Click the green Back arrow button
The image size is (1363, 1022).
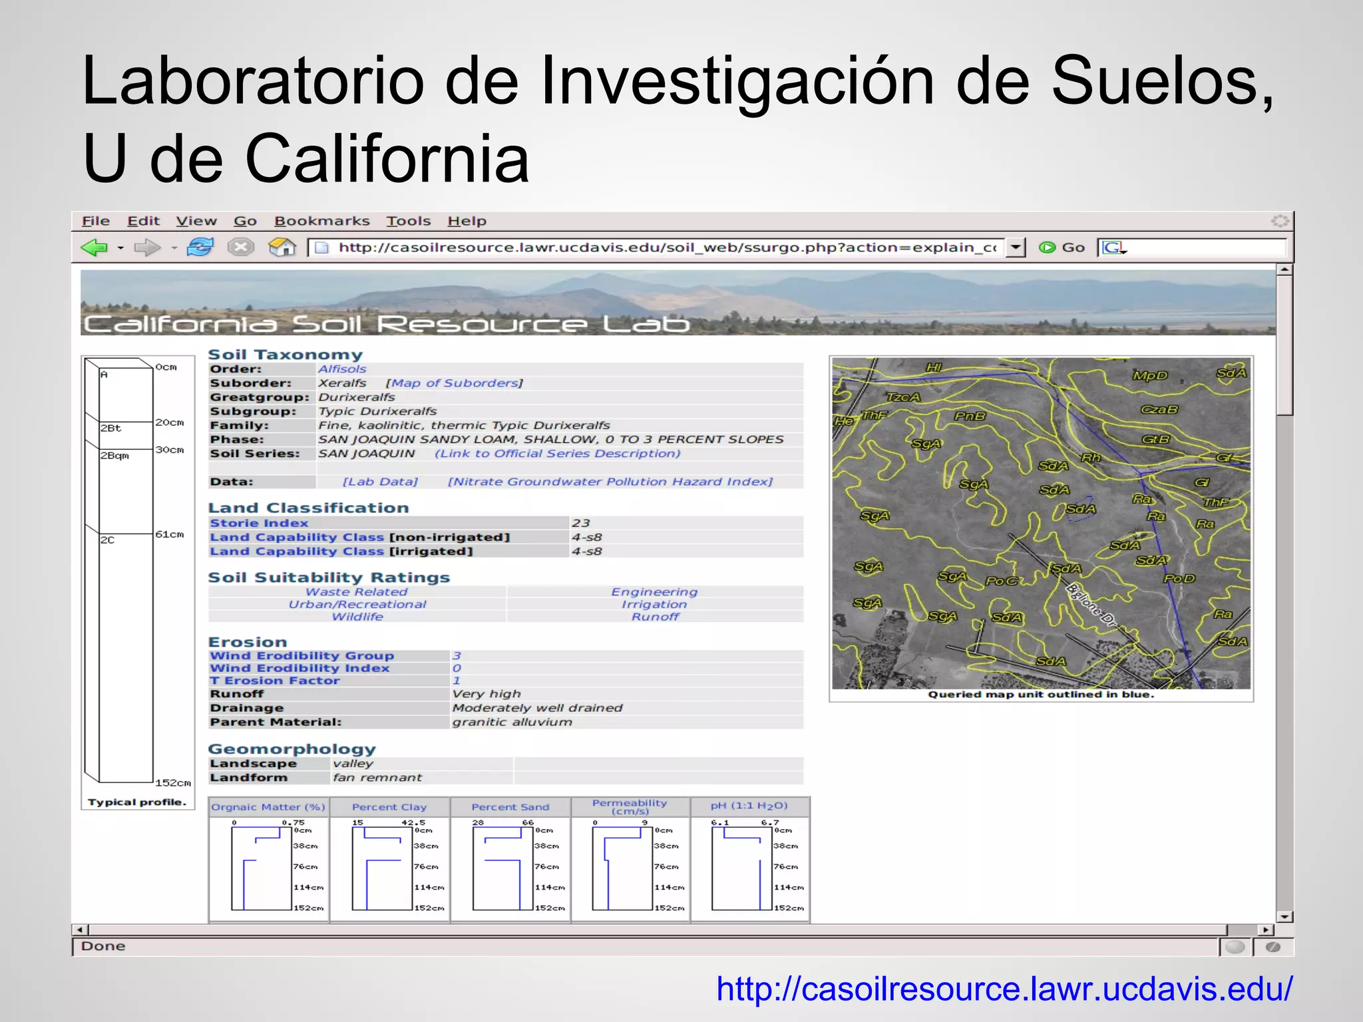94,248
